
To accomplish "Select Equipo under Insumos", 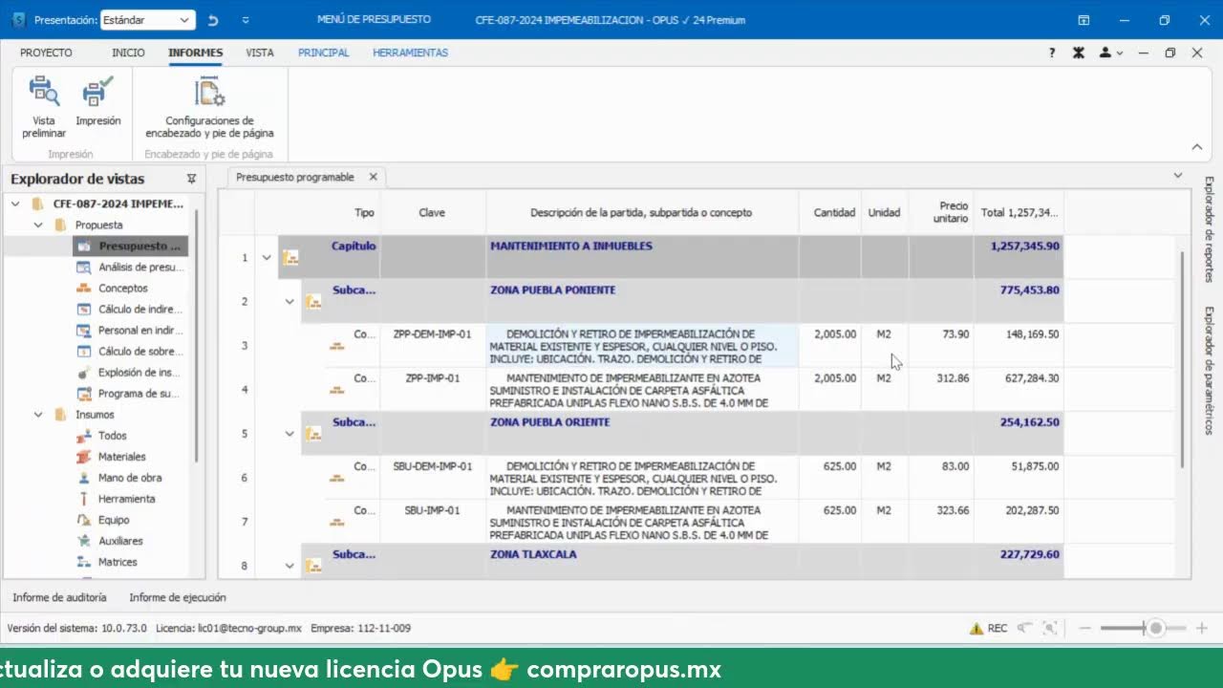I will click(x=113, y=520).
